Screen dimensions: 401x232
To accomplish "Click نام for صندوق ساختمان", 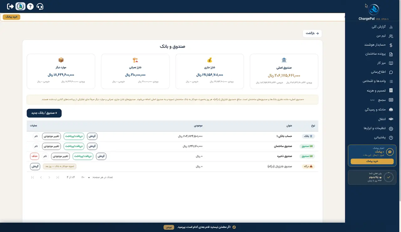I will tap(36, 146).
